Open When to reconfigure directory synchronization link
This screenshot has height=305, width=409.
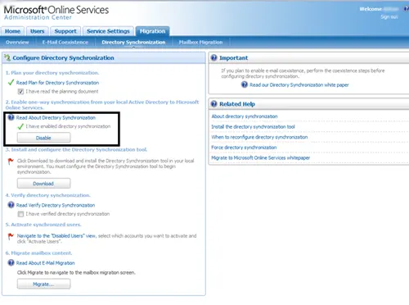[x=259, y=137]
